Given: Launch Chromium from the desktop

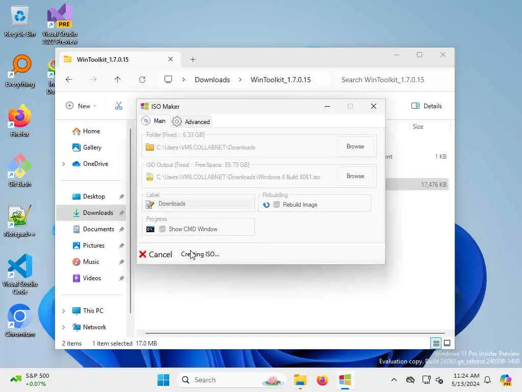Looking at the screenshot, I should pyautogui.click(x=20, y=321).
